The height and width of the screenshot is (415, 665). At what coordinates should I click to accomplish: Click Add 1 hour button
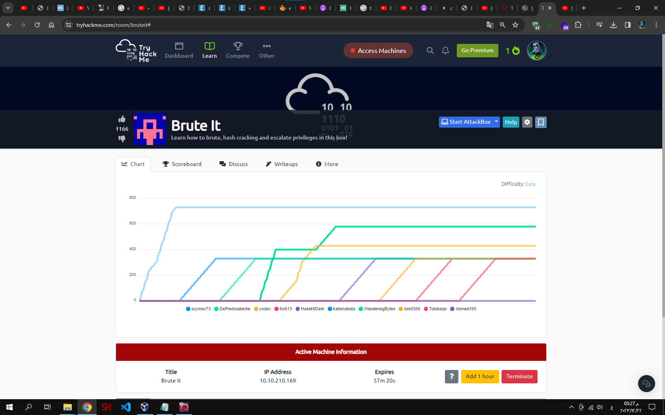(x=480, y=377)
